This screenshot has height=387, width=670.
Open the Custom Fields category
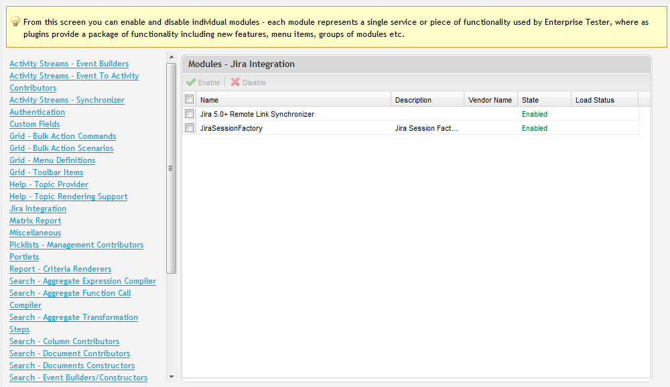(34, 124)
